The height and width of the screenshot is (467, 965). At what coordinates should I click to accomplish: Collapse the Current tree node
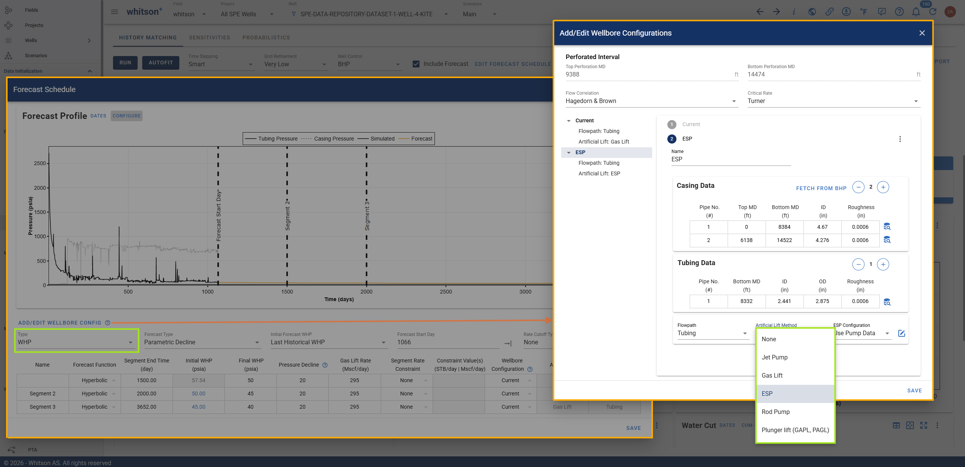[569, 121]
